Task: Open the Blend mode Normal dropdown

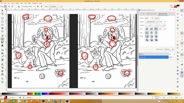Action: coord(169,49)
